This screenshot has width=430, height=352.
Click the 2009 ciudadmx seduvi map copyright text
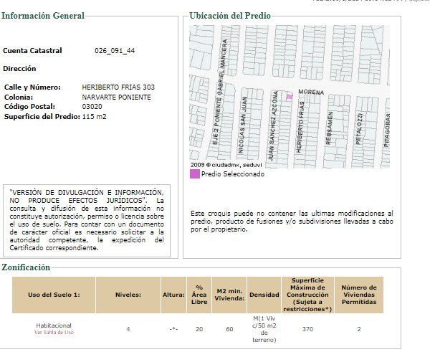click(226, 165)
